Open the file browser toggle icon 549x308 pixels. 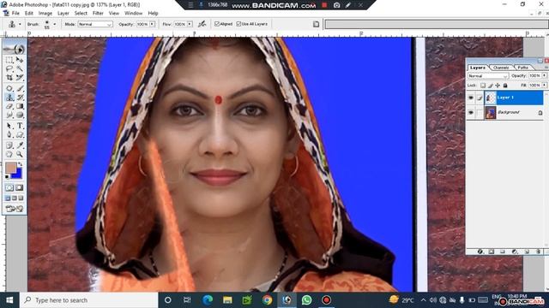click(x=316, y=24)
